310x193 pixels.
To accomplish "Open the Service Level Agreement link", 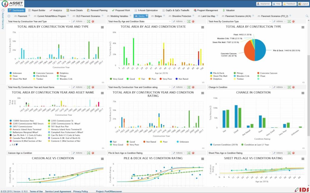I will [x=58, y=191].
